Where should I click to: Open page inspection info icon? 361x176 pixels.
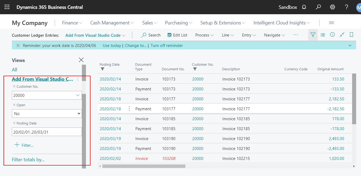point(332,35)
